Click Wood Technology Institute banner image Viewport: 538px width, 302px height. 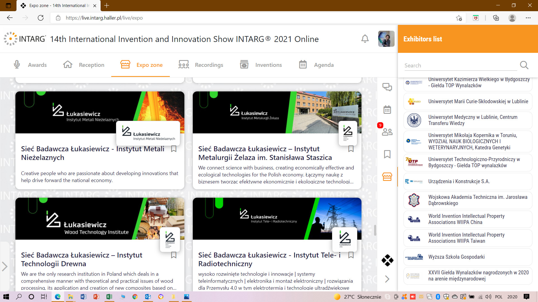click(100, 219)
